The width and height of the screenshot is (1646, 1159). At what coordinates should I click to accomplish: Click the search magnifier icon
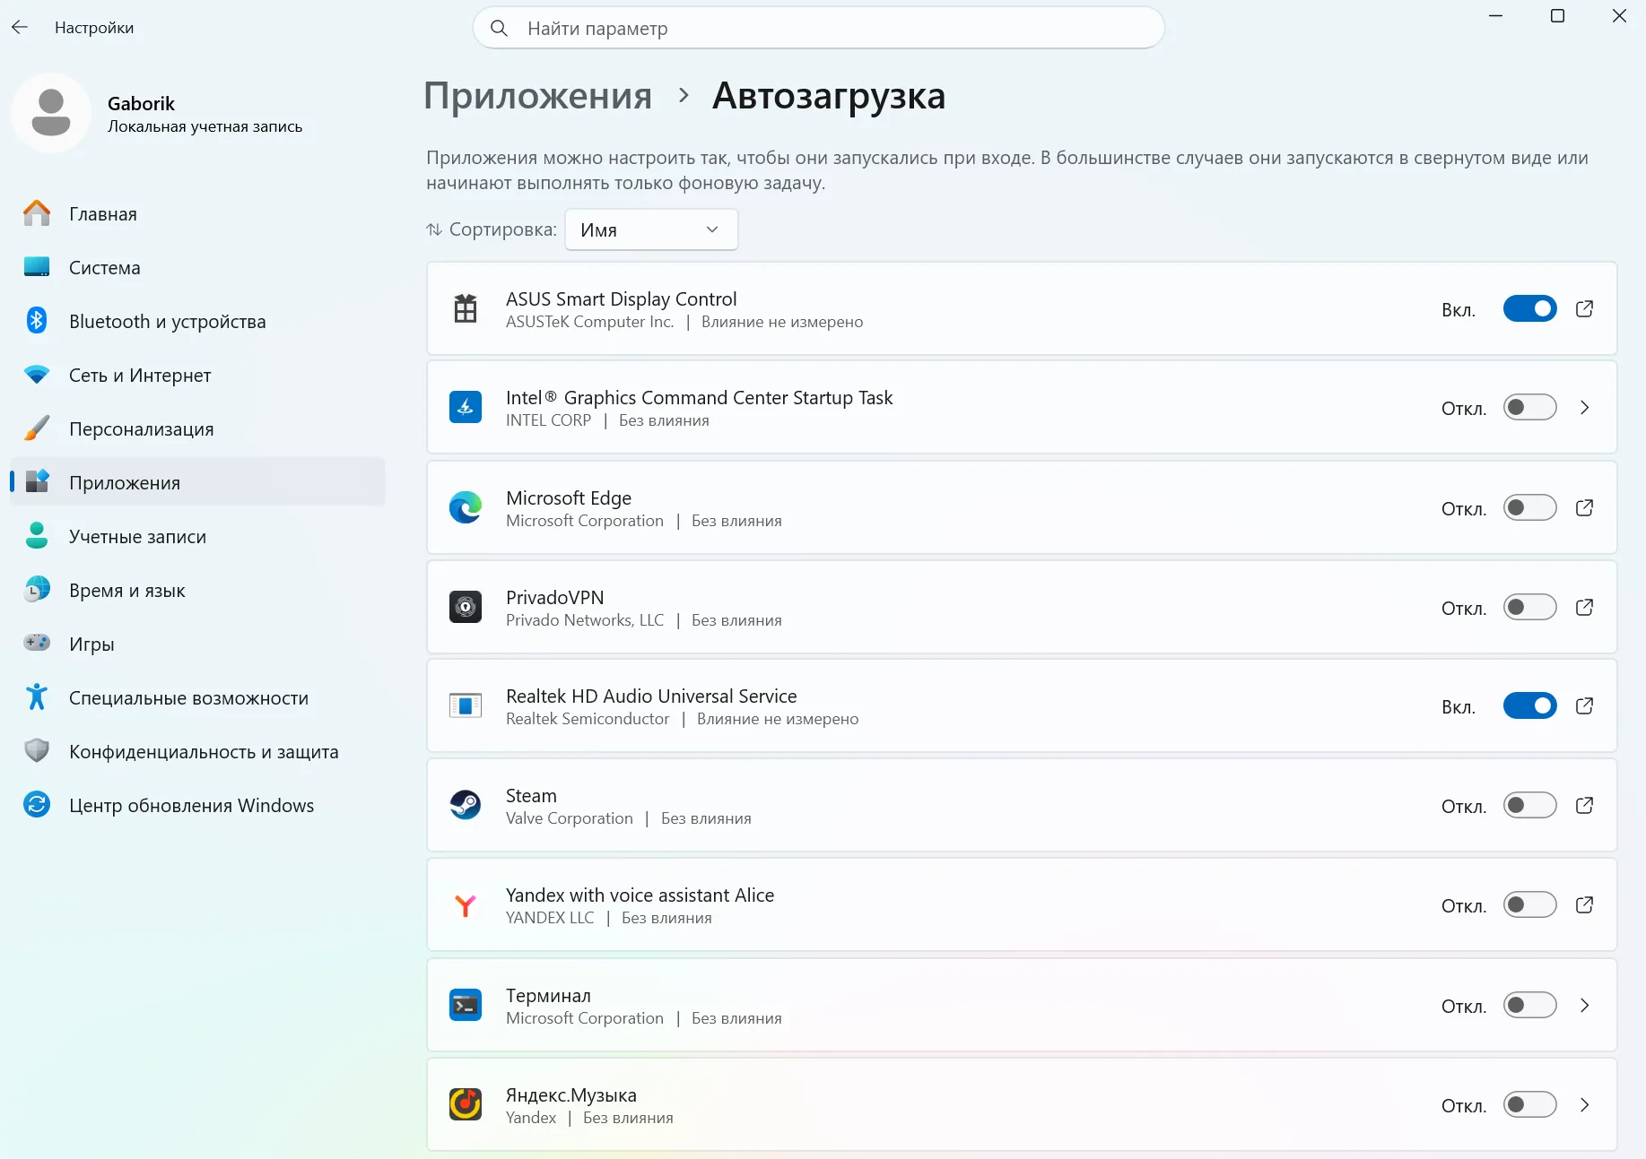pyautogui.click(x=500, y=29)
